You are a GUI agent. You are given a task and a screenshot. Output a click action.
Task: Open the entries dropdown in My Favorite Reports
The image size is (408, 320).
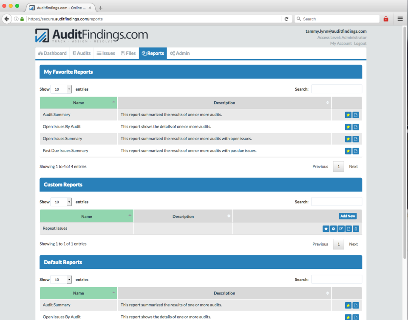point(61,89)
